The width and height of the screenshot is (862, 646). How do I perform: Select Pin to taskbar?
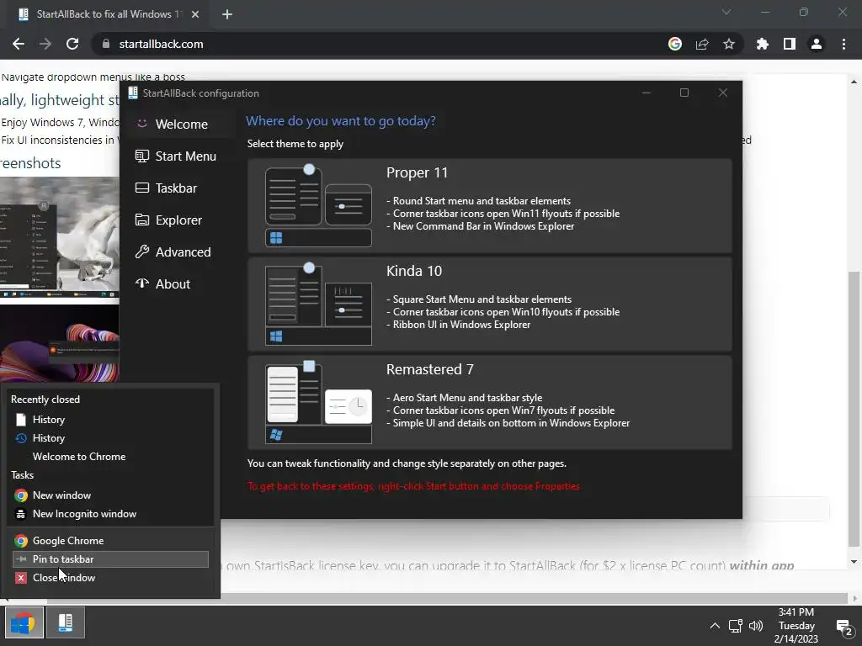point(110,559)
